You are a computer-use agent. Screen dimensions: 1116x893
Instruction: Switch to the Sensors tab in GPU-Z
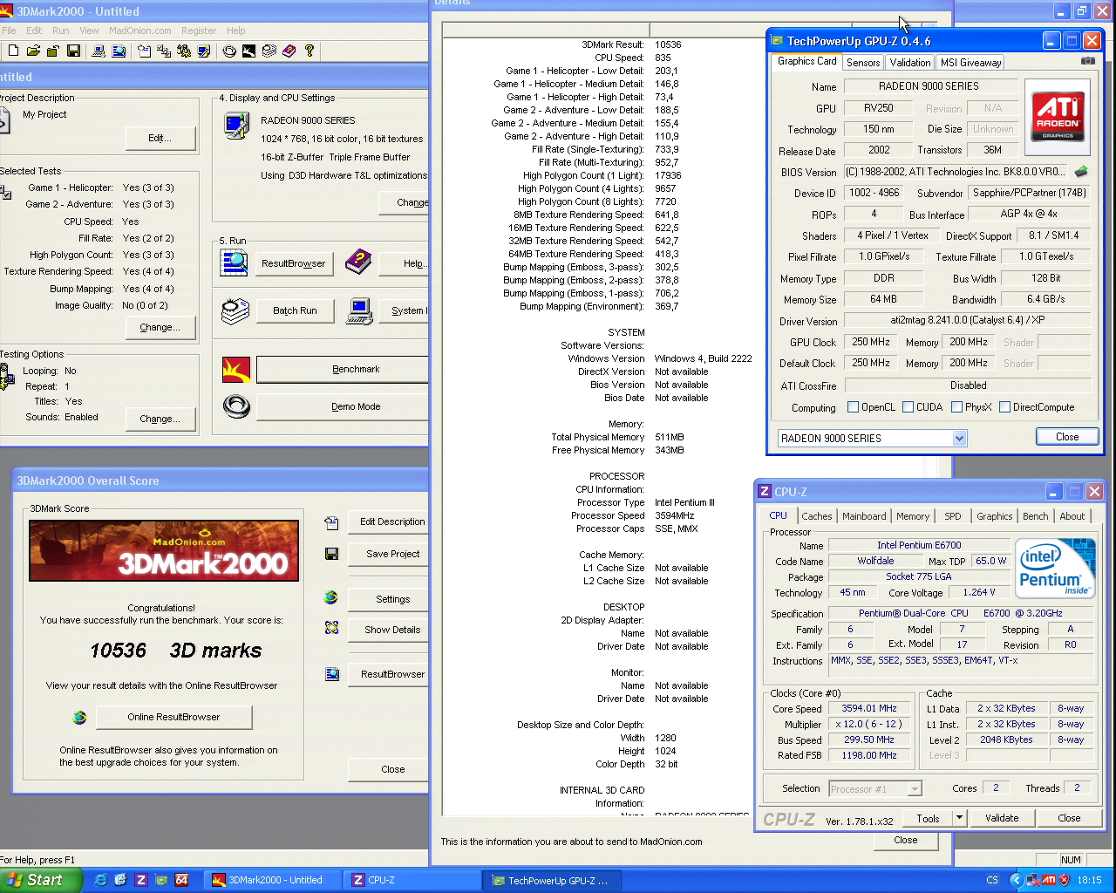coord(862,62)
